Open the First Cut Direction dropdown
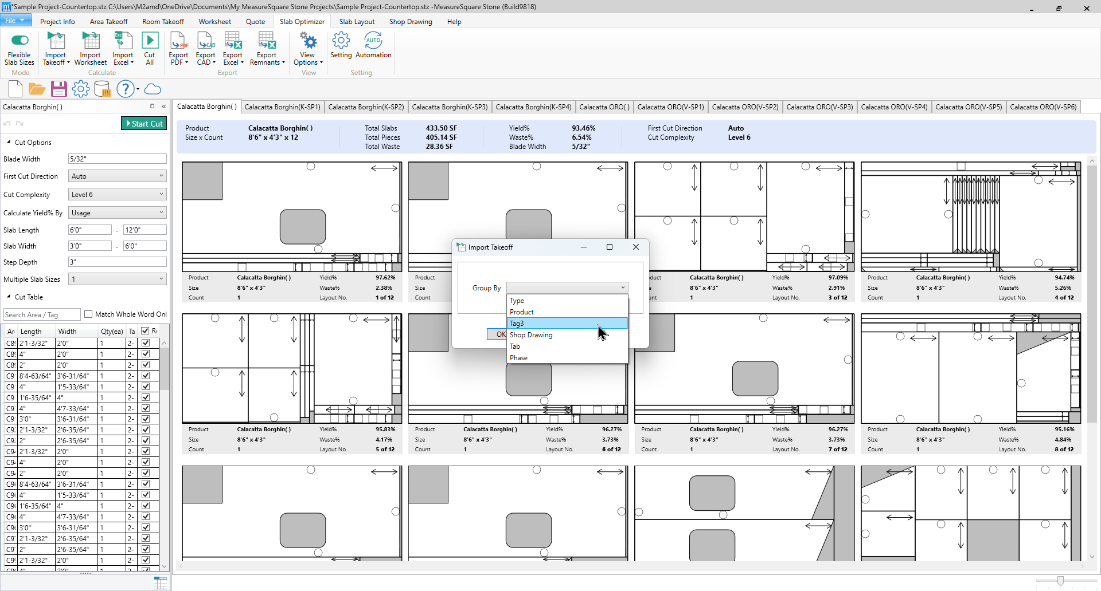1101x591 pixels. click(x=117, y=176)
